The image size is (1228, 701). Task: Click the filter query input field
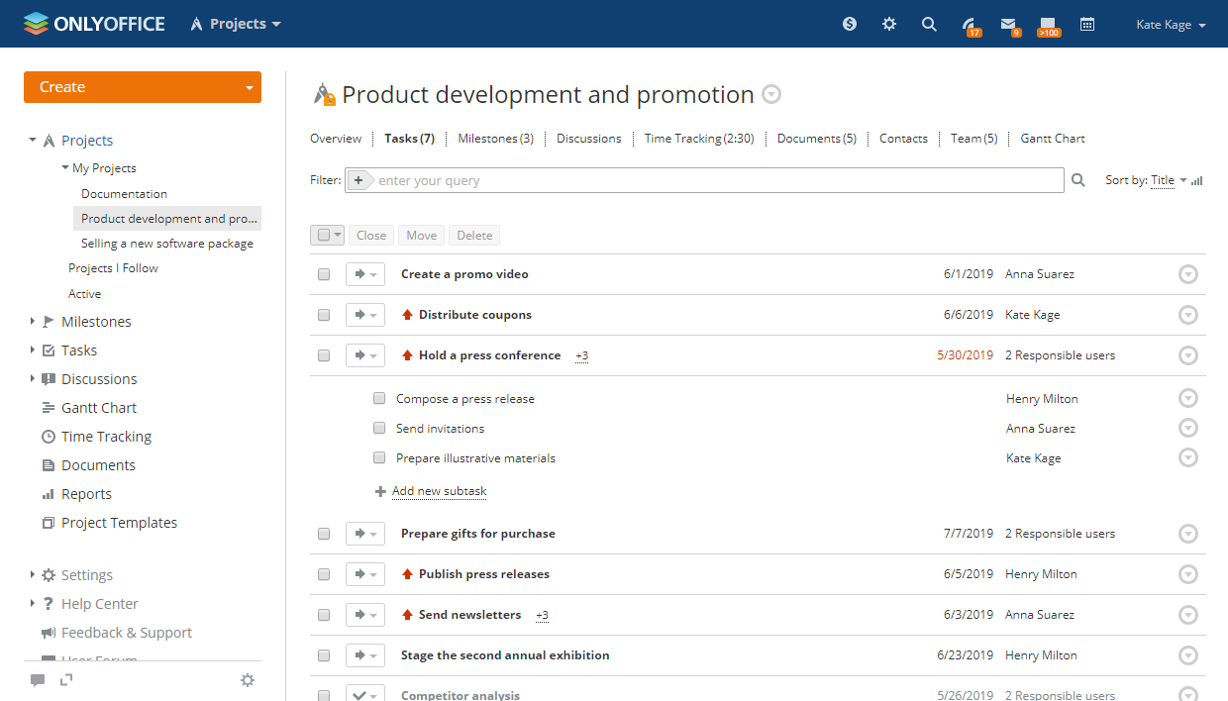pos(718,180)
